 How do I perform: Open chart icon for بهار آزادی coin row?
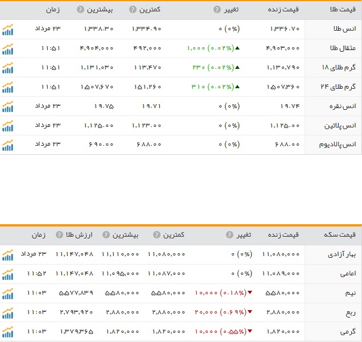point(7,255)
